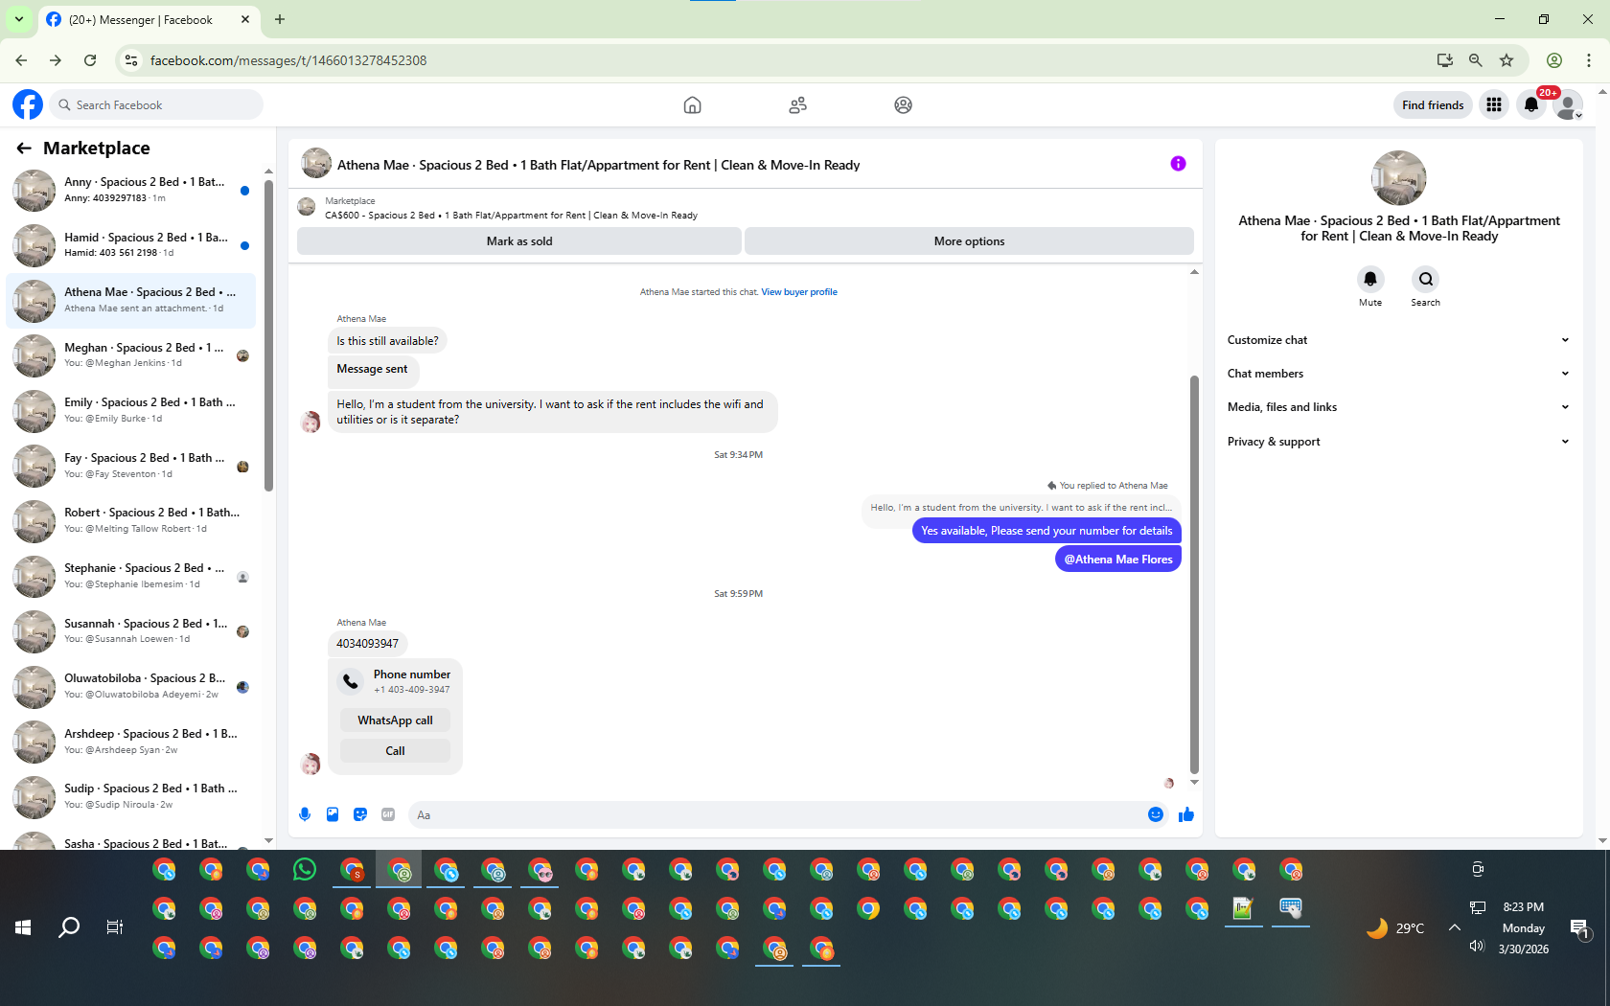
Task: Reload the Messenger page
Action: [90, 60]
